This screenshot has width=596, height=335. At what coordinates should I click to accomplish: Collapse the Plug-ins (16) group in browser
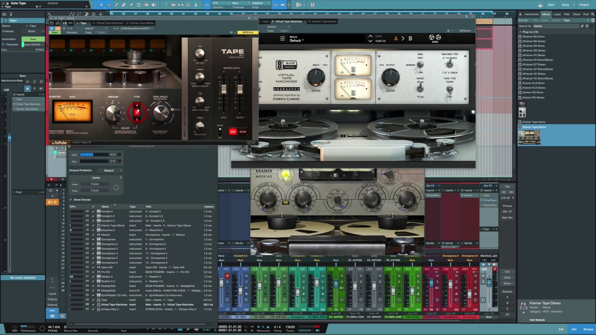pos(521,32)
